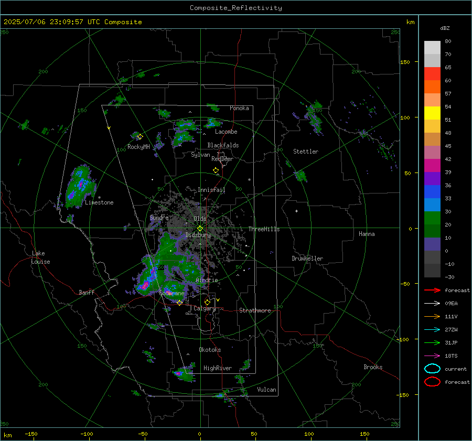
Task: Click the Brooks label
Action: tap(373, 367)
